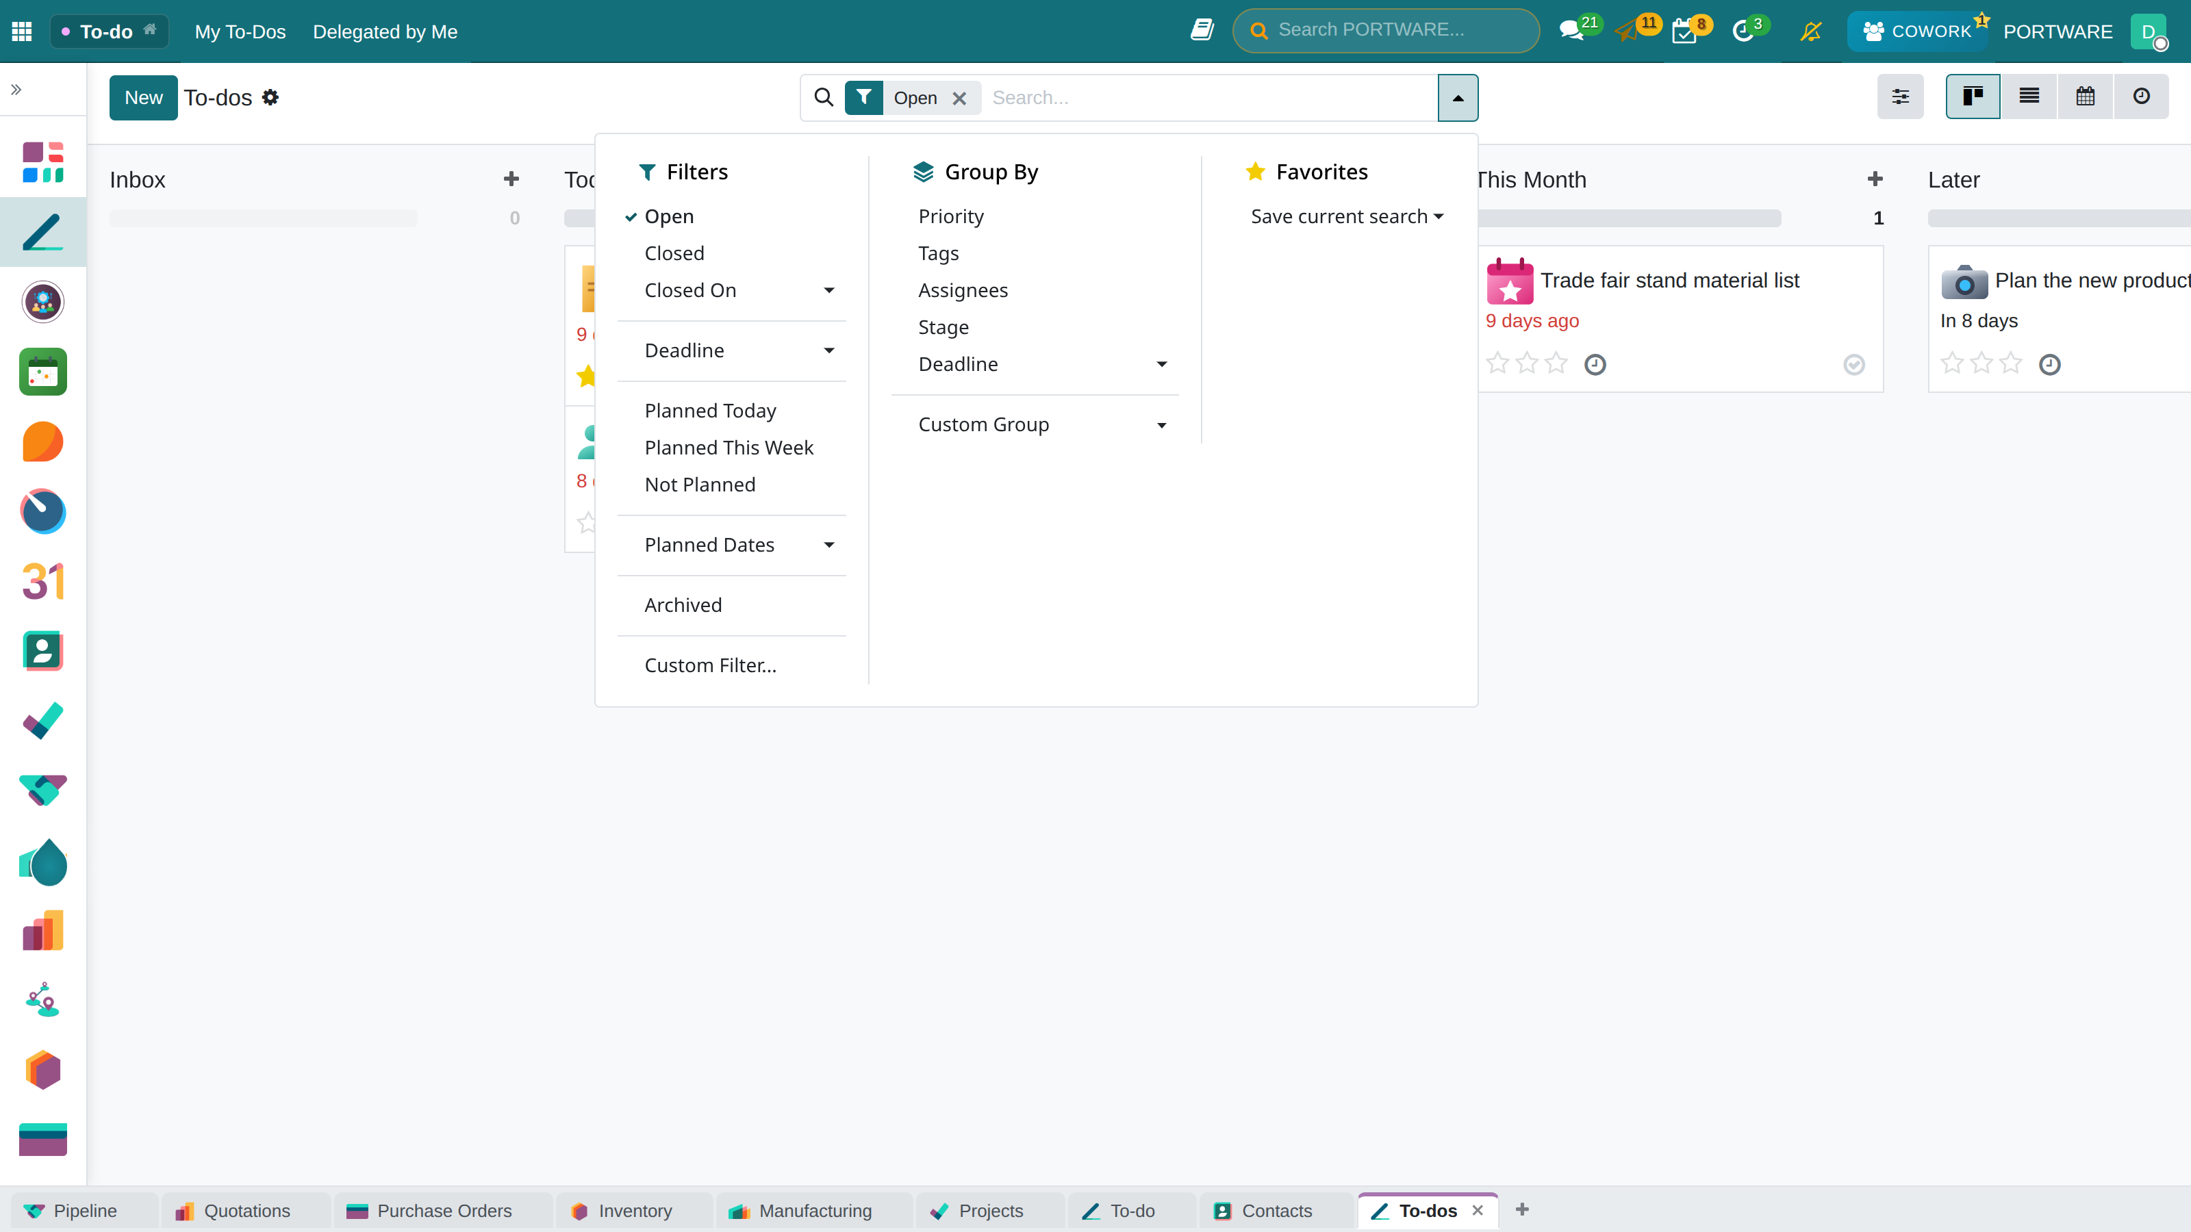Remove the Open filter tag
The width and height of the screenshot is (2191, 1232).
959,99
